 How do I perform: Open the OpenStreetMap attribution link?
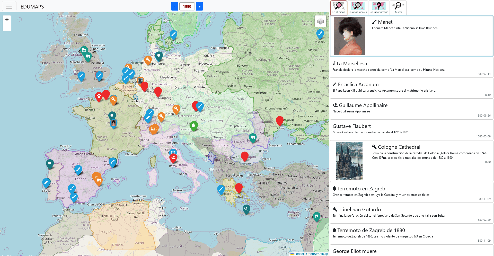[317, 254]
